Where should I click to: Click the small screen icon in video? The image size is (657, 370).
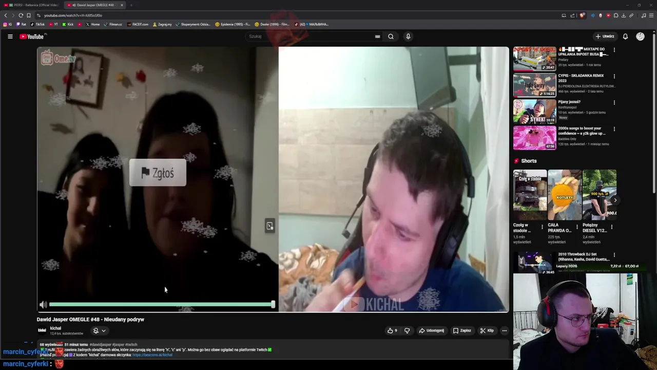(x=269, y=226)
